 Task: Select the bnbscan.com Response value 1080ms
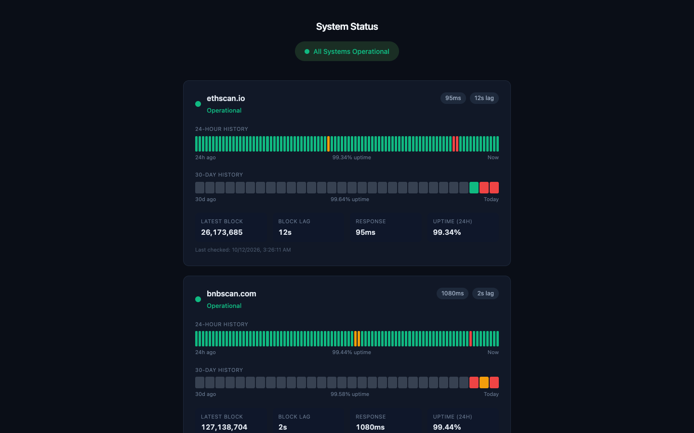tap(370, 427)
